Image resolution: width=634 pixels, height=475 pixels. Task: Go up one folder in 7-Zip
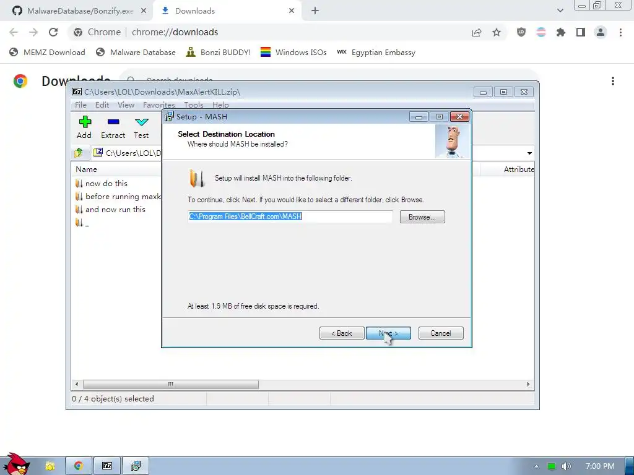(x=79, y=153)
